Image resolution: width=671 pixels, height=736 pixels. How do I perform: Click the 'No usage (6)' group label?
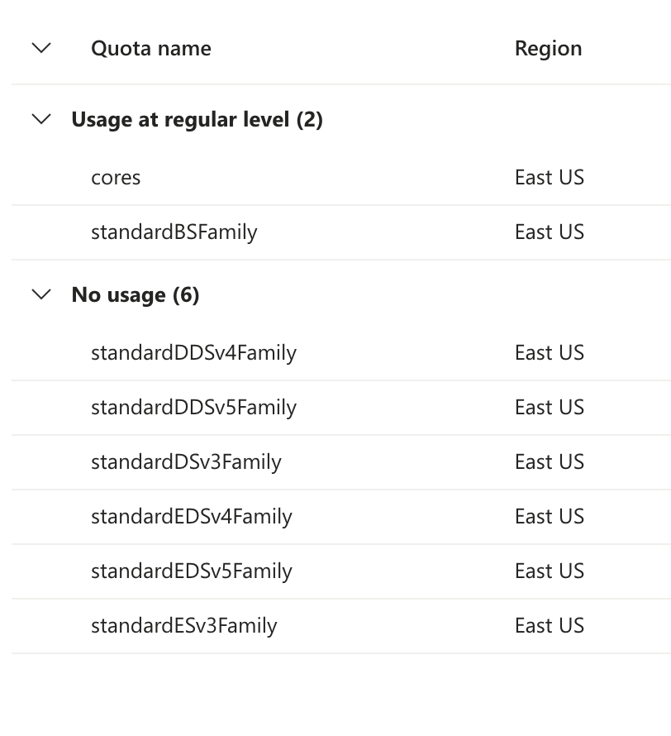(136, 295)
